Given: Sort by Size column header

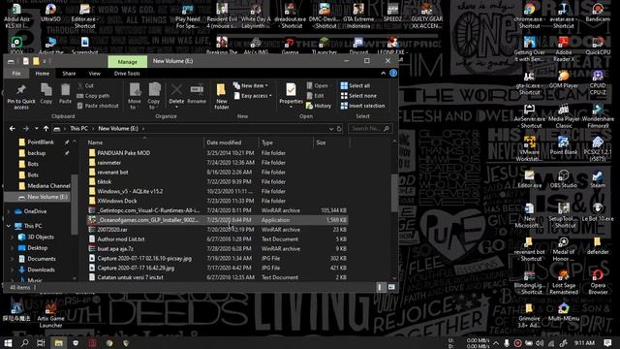Looking at the screenshot, I should pos(331,143).
